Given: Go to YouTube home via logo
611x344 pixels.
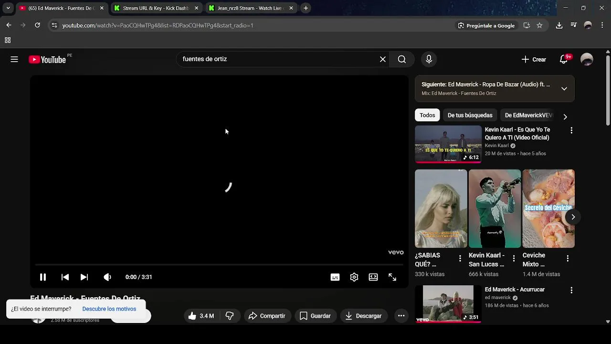Looking at the screenshot, I should (47, 59).
